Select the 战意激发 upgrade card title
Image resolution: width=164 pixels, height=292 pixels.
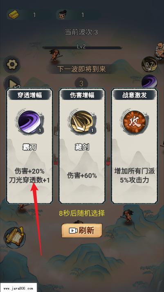point(135,95)
